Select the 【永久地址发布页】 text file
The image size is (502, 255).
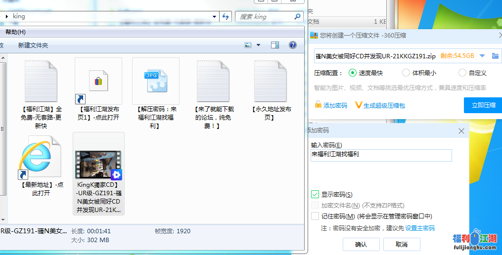[x=271, y=90]
